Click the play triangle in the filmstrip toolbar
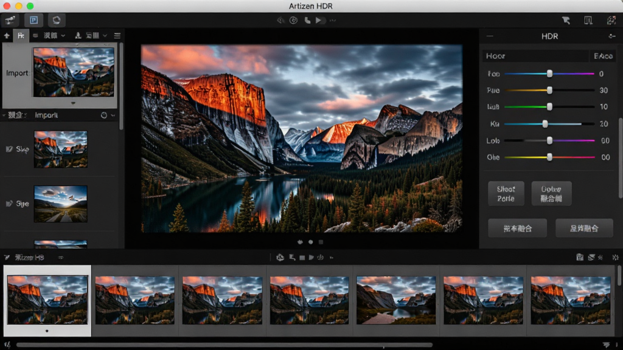The image size is (623, 350). (x=311, y=258)
